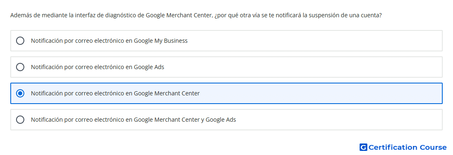The height and width of the screenshot is (155, 453).
Task: Choose the Google Ads only radio button
Action: pyautogui.click(x=20, y=67)
